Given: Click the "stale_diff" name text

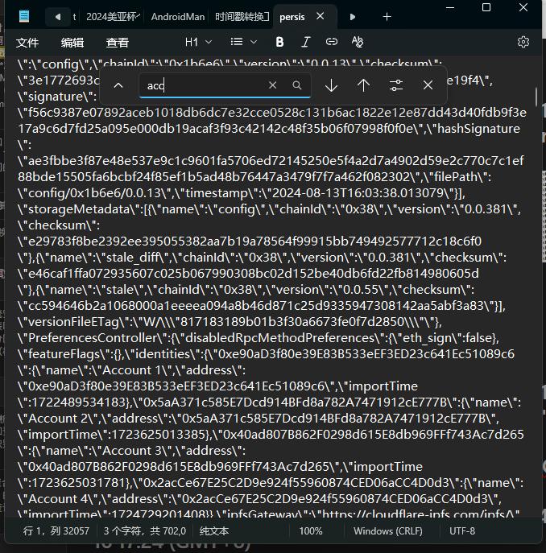Looking at the screenshot, I should pyautogui.click(x=134, y=258).
